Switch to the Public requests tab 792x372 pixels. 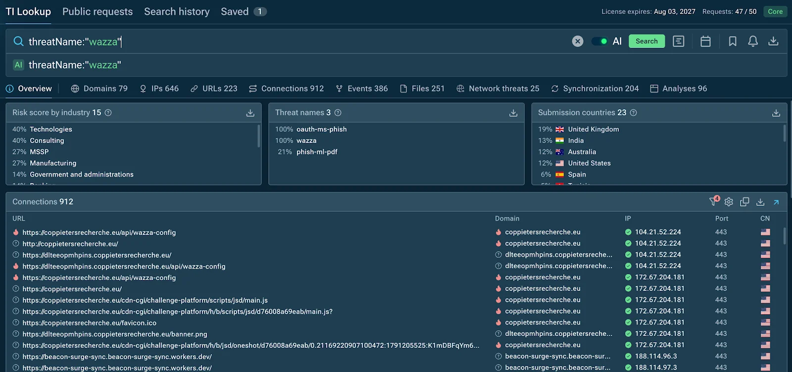click(x=98, y=11)
